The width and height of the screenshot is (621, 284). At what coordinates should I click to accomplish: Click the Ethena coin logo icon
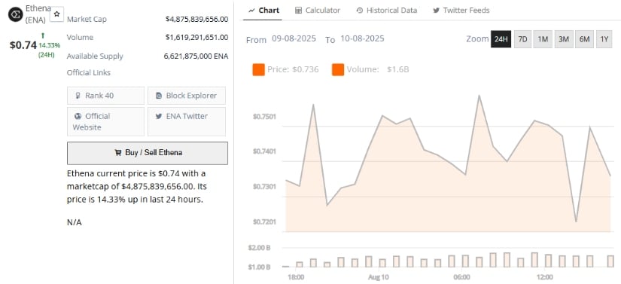(16, 14)
